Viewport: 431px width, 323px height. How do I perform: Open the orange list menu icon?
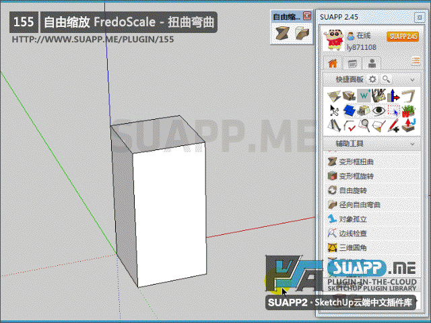click(x=416, y=61)
